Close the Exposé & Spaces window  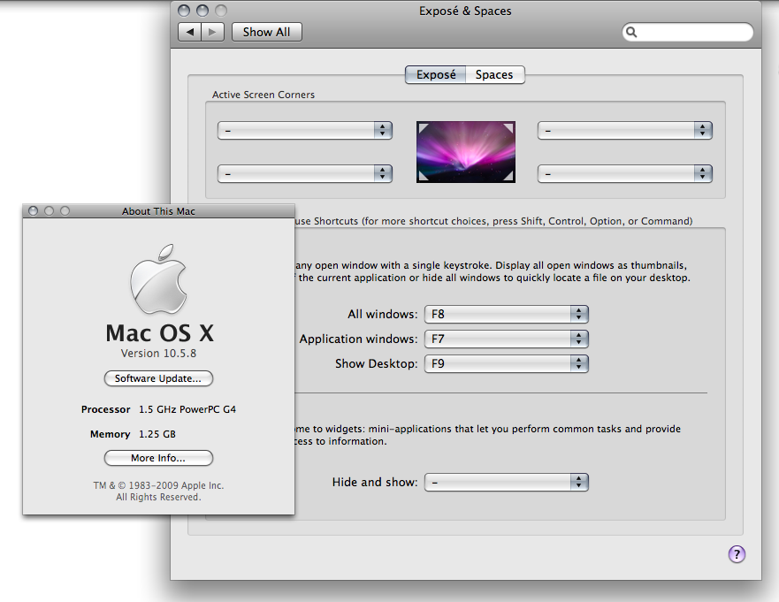[184, 11]
